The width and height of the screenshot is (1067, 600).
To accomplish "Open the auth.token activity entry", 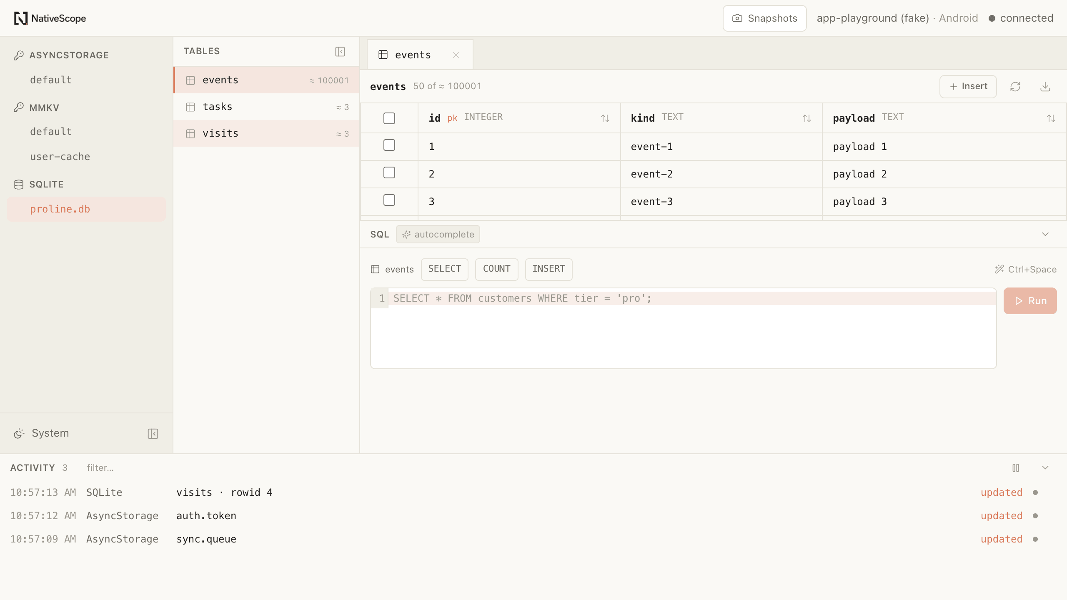I will (x=533, y=516).
